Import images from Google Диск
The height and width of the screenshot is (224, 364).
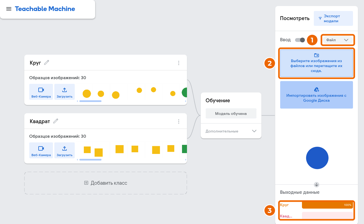(x=317, y=95)
